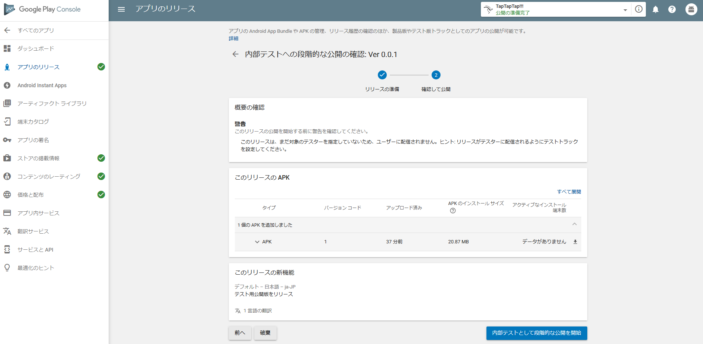
Task: Open 価格と配布 page
Action: 31,195
